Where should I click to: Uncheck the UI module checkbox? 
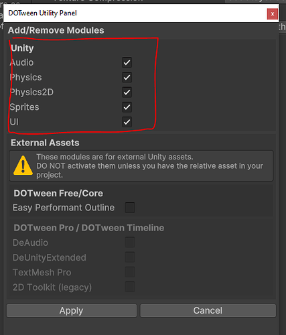pos(127,122)
